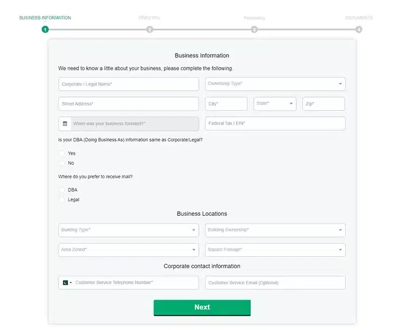Open the Building Type dropdown
The height and width of the screenshot is (330, 406).
click(128, 230)
